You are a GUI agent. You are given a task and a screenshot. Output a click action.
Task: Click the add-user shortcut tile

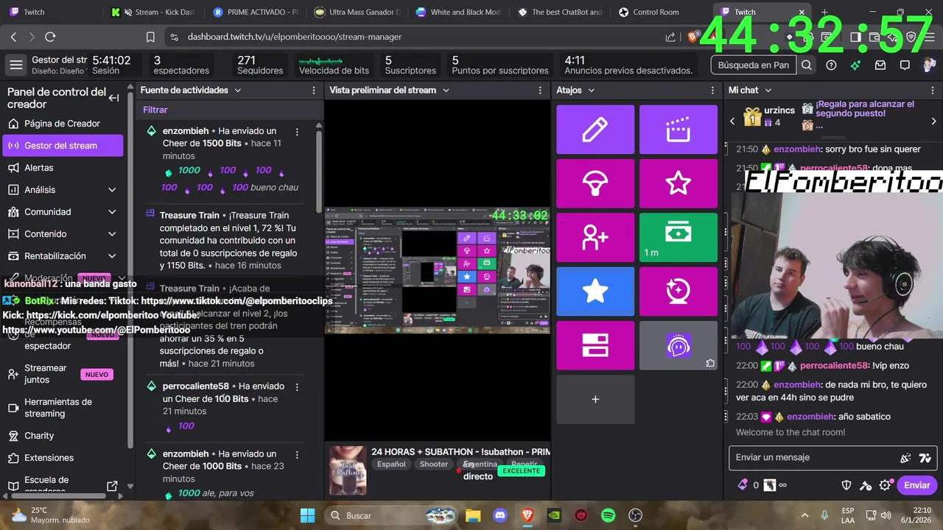pyautogui.click(x=595, y=237)
